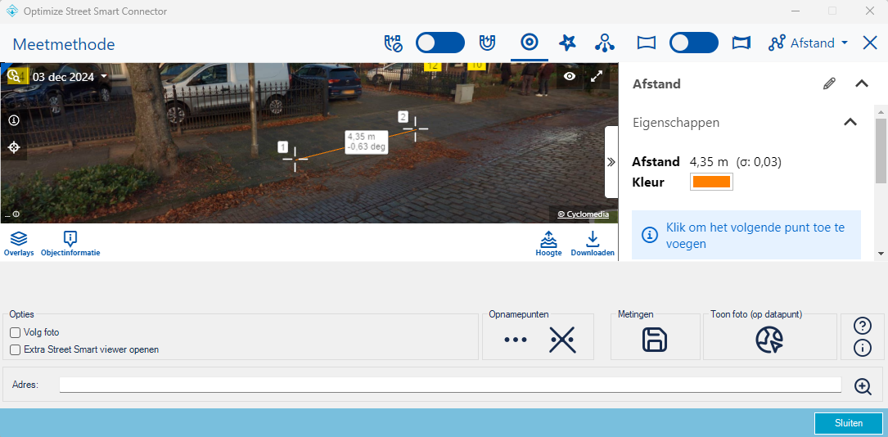Open the Cyclomedia copyright link
The image size is (888, 437).
(x=584, y=214)
